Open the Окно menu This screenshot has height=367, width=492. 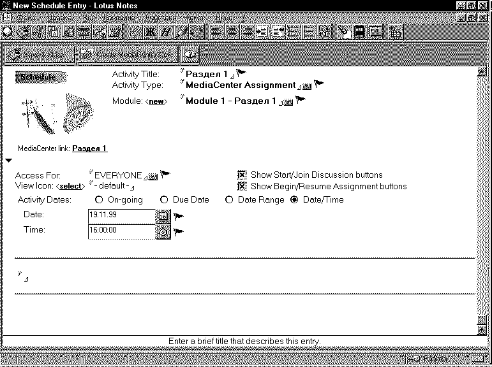pyautogui.click(x=225, y=18)
